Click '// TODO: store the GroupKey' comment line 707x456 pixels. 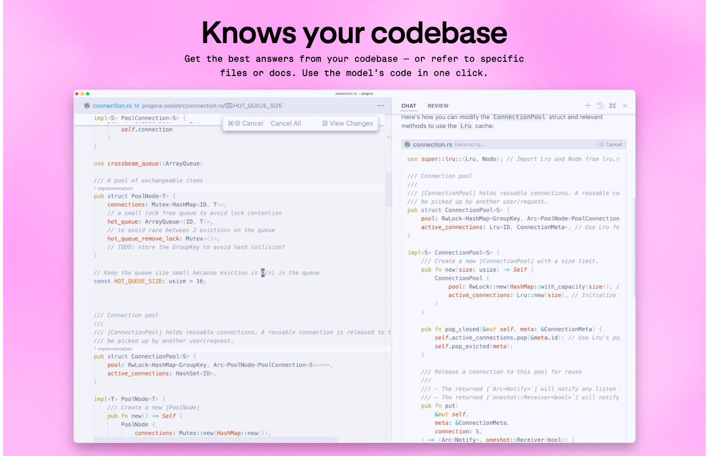click(x=196, y=247)
